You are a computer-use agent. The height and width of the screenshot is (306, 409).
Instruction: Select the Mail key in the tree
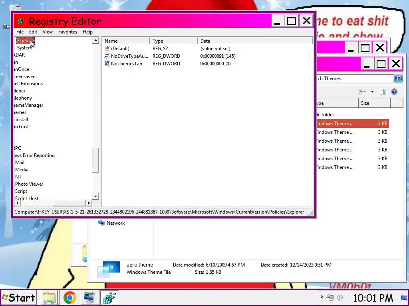coord(20,163)
